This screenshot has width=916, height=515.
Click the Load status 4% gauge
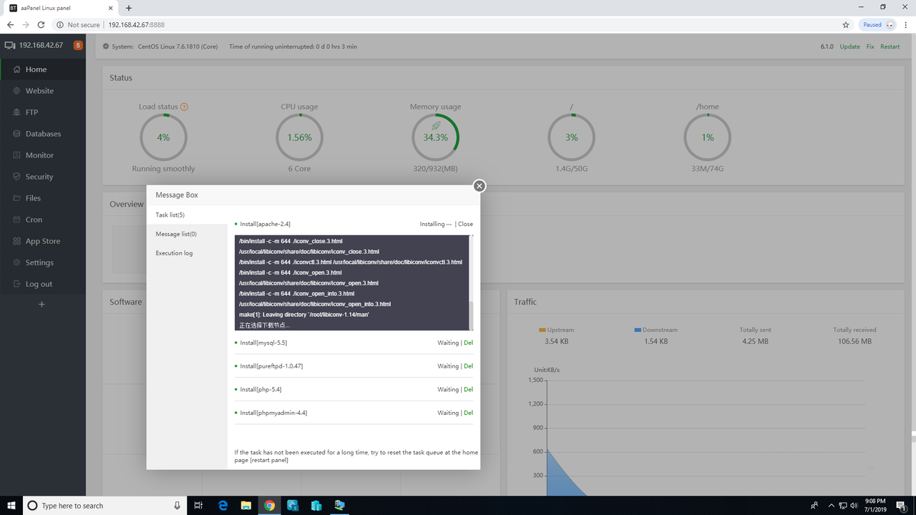tap(163, 137)
